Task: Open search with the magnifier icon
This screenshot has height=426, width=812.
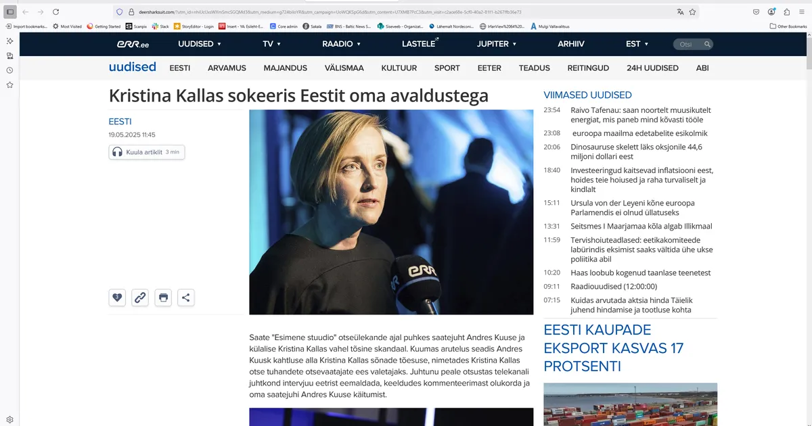Action: pyautogui.click(x=706, y=43)
